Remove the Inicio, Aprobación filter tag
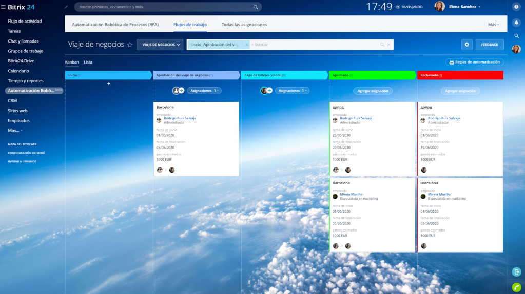 pos(247,45)
